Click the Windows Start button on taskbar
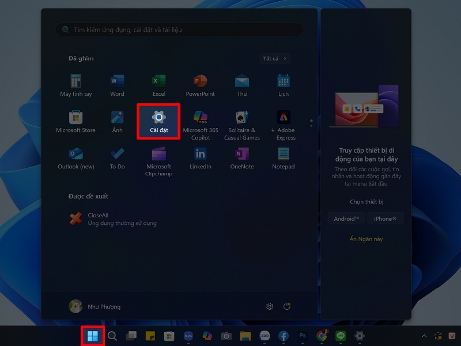This screenshot has height=346, width=461. (92, 336)
